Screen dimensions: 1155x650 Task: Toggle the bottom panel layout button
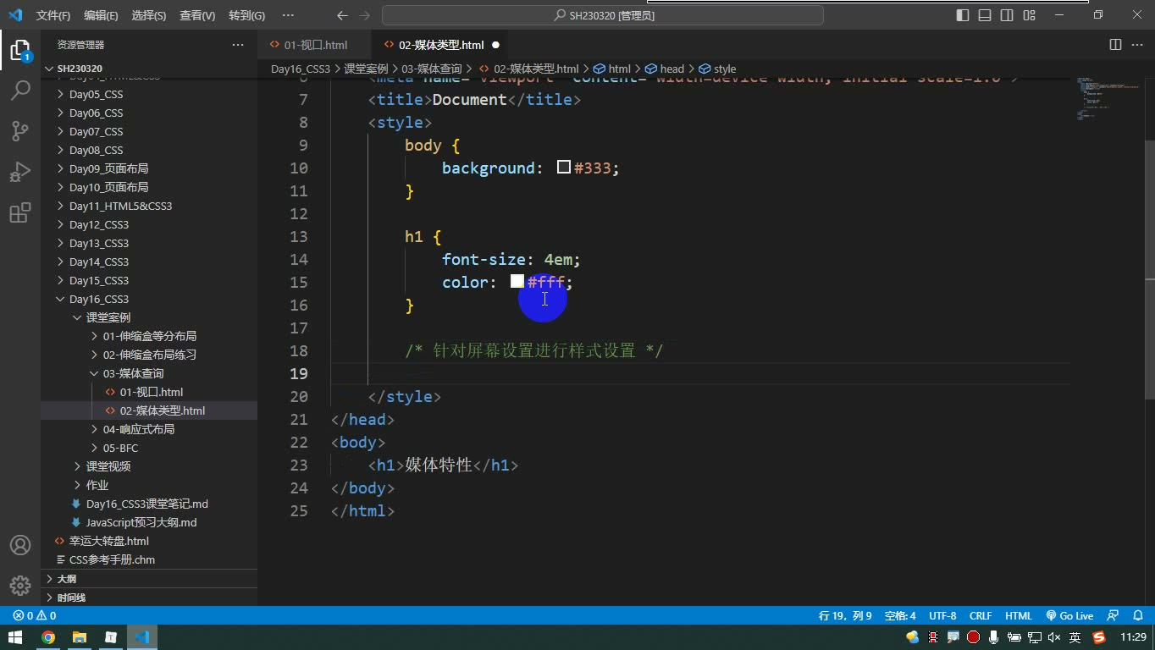click(x=985, y=15)
